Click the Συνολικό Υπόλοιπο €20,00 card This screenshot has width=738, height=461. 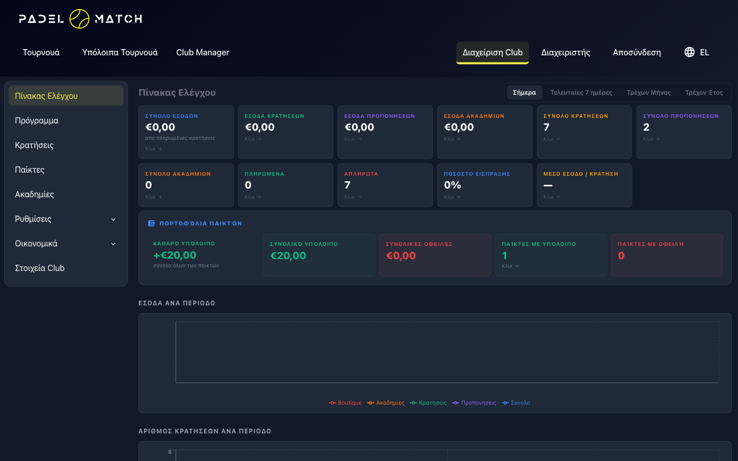[319, 255]
